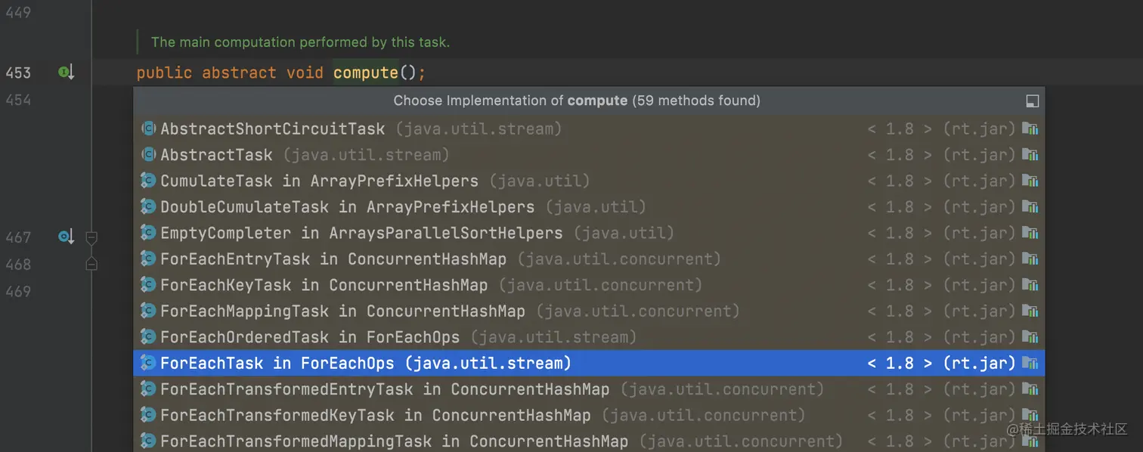Choose DoubleCumulateTask in ArrayPrefixHelpers
Screen dimensions: 1143x452
tap(589, 207)
